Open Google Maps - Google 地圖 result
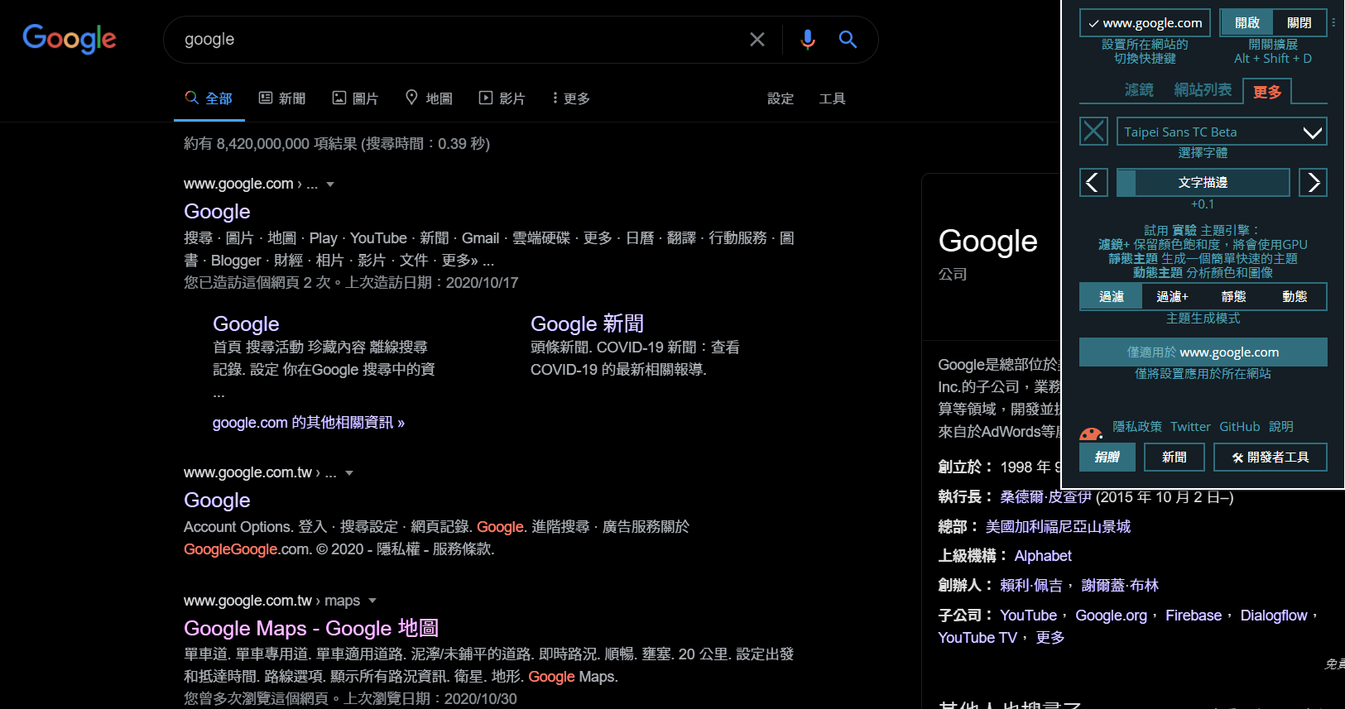1345x709 pixels. coord(311,628)
